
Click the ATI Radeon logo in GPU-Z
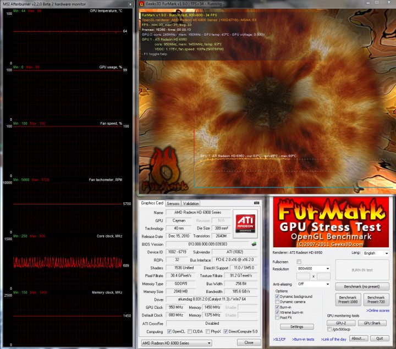point(245,224)
